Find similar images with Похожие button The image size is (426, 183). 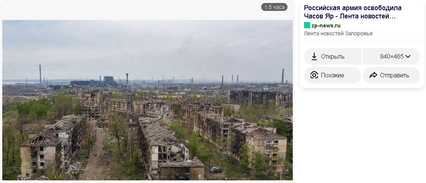point(332,75)
